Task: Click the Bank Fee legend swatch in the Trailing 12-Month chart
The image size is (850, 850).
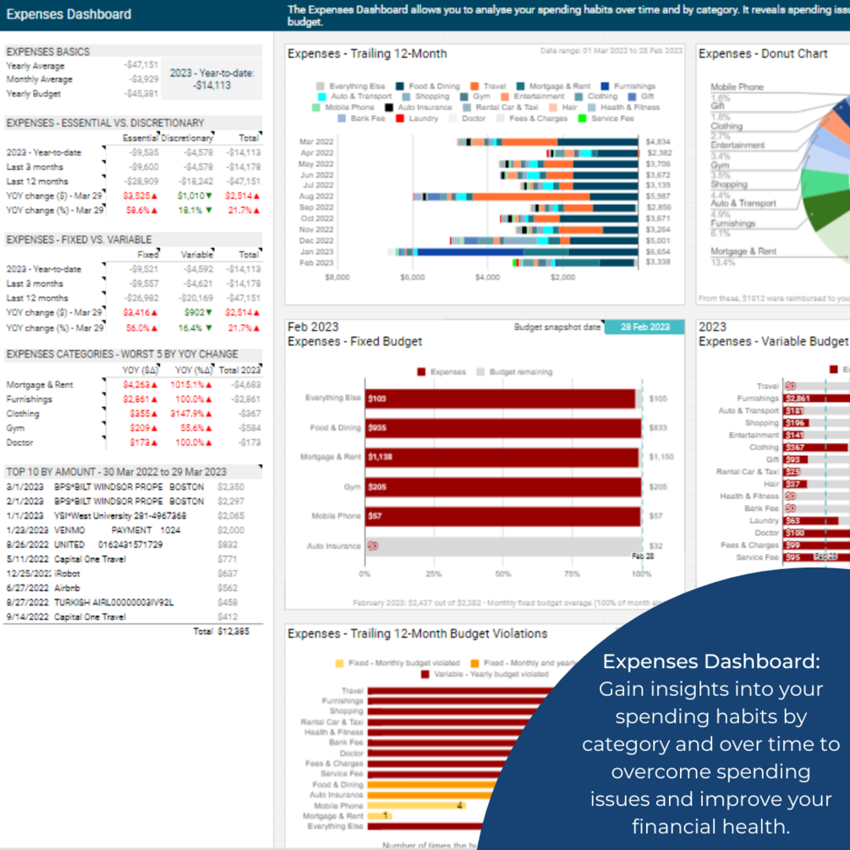Action: (x=342, y=118)
